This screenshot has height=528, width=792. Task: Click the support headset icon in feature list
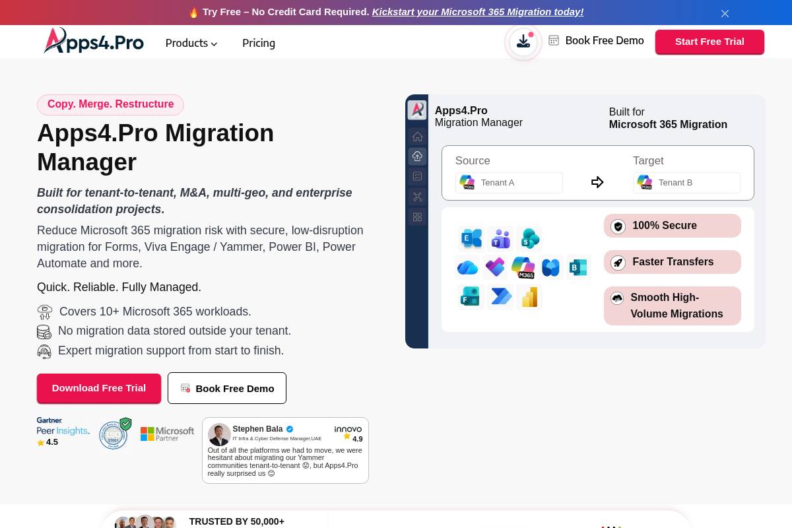[x=44, y=352]
